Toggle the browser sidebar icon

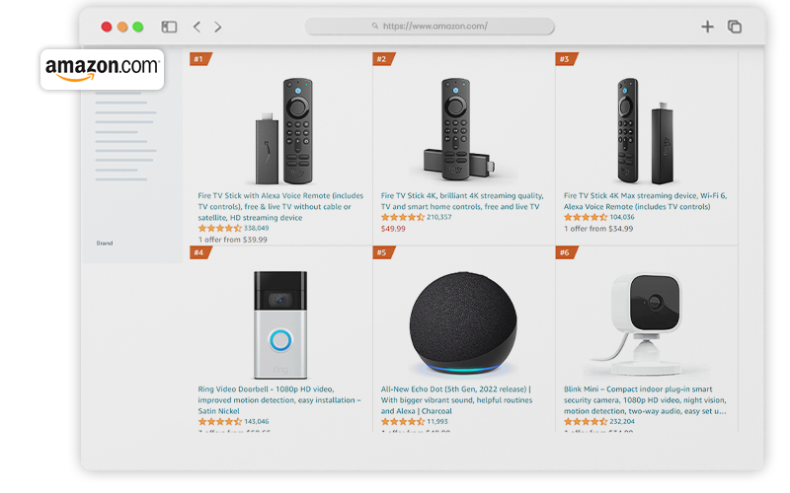coord(169,27)
